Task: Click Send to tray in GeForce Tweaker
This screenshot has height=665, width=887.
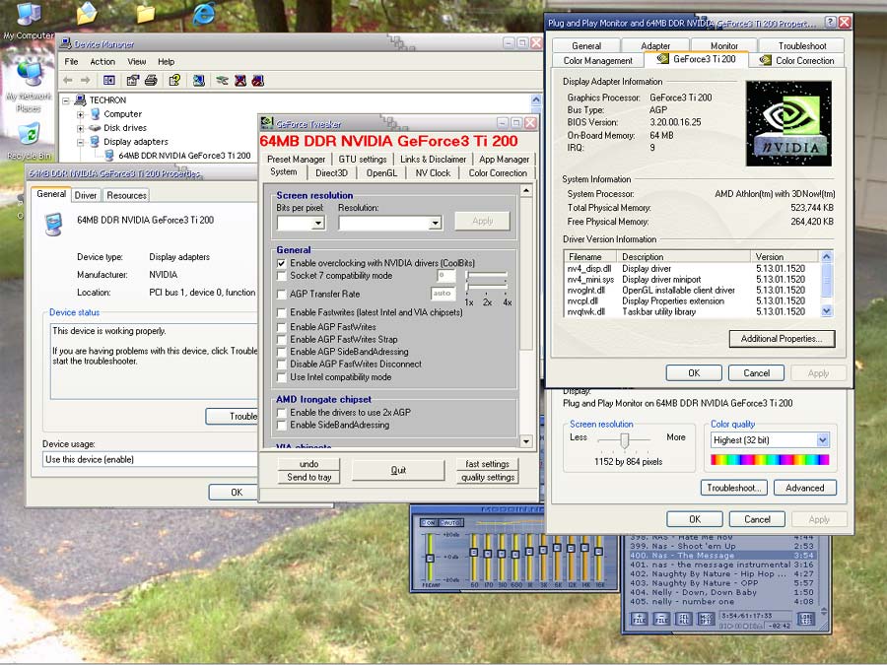Action: 308,477
